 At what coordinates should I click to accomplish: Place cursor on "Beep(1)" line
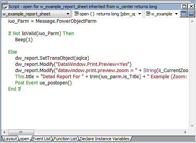pyautogui.click(x=24, y=40)
